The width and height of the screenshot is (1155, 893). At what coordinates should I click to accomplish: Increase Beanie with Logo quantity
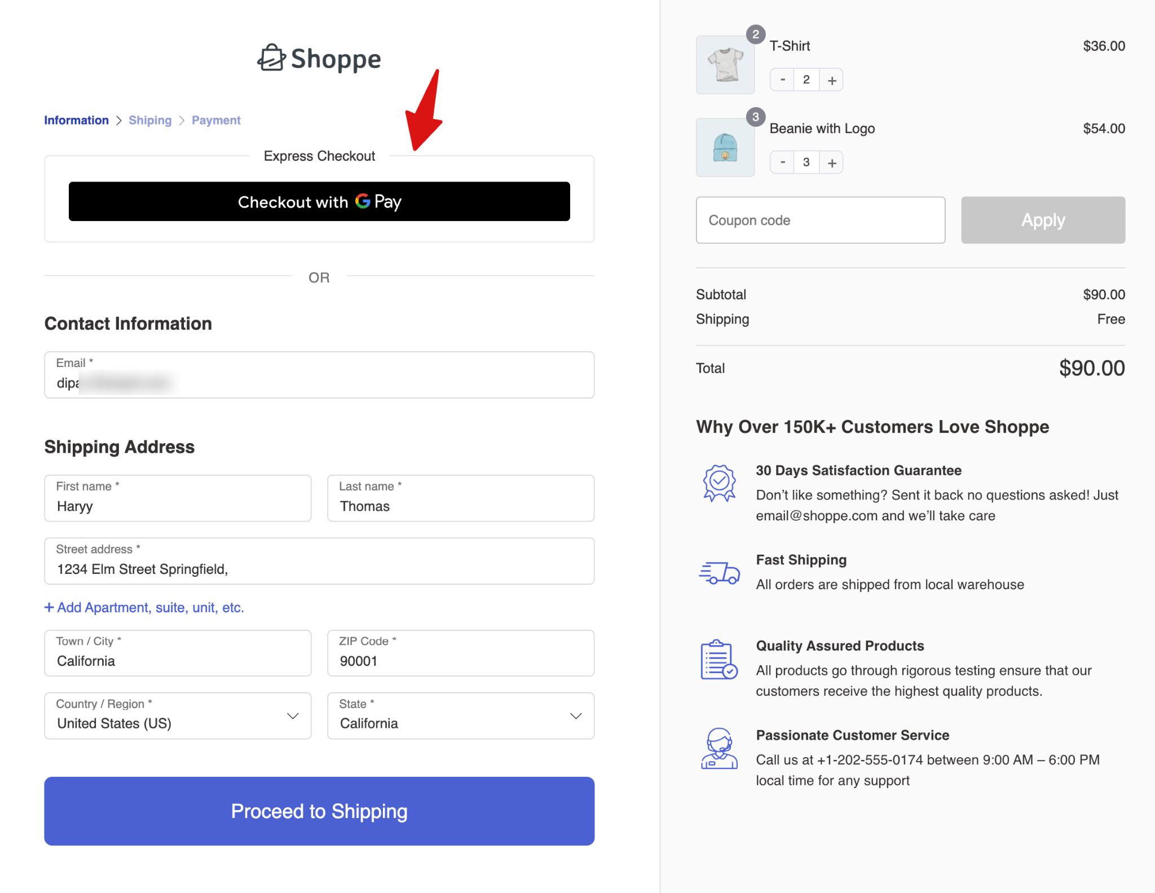click(831, 162)
